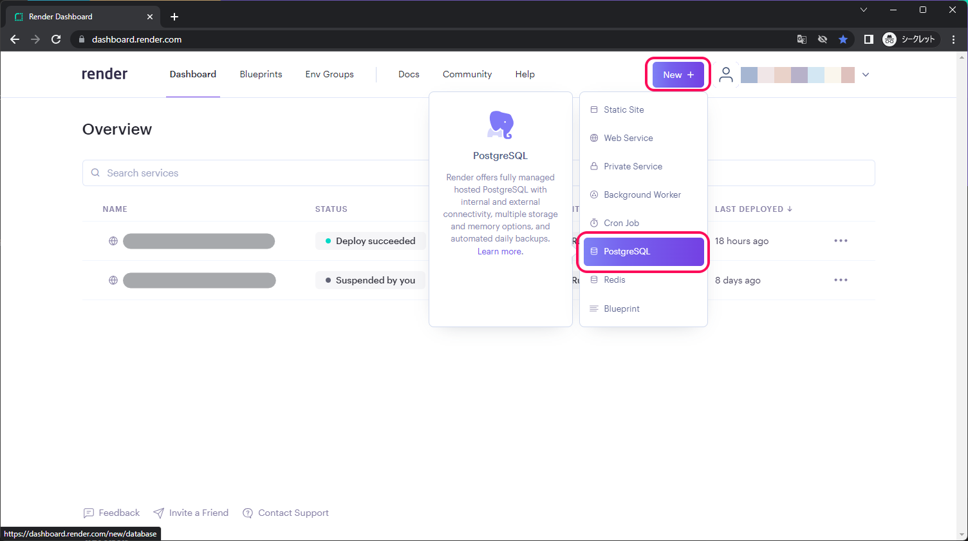Open a new browser tab with the plus icon
Screen dimensions: 968x541
pos(174,17)
